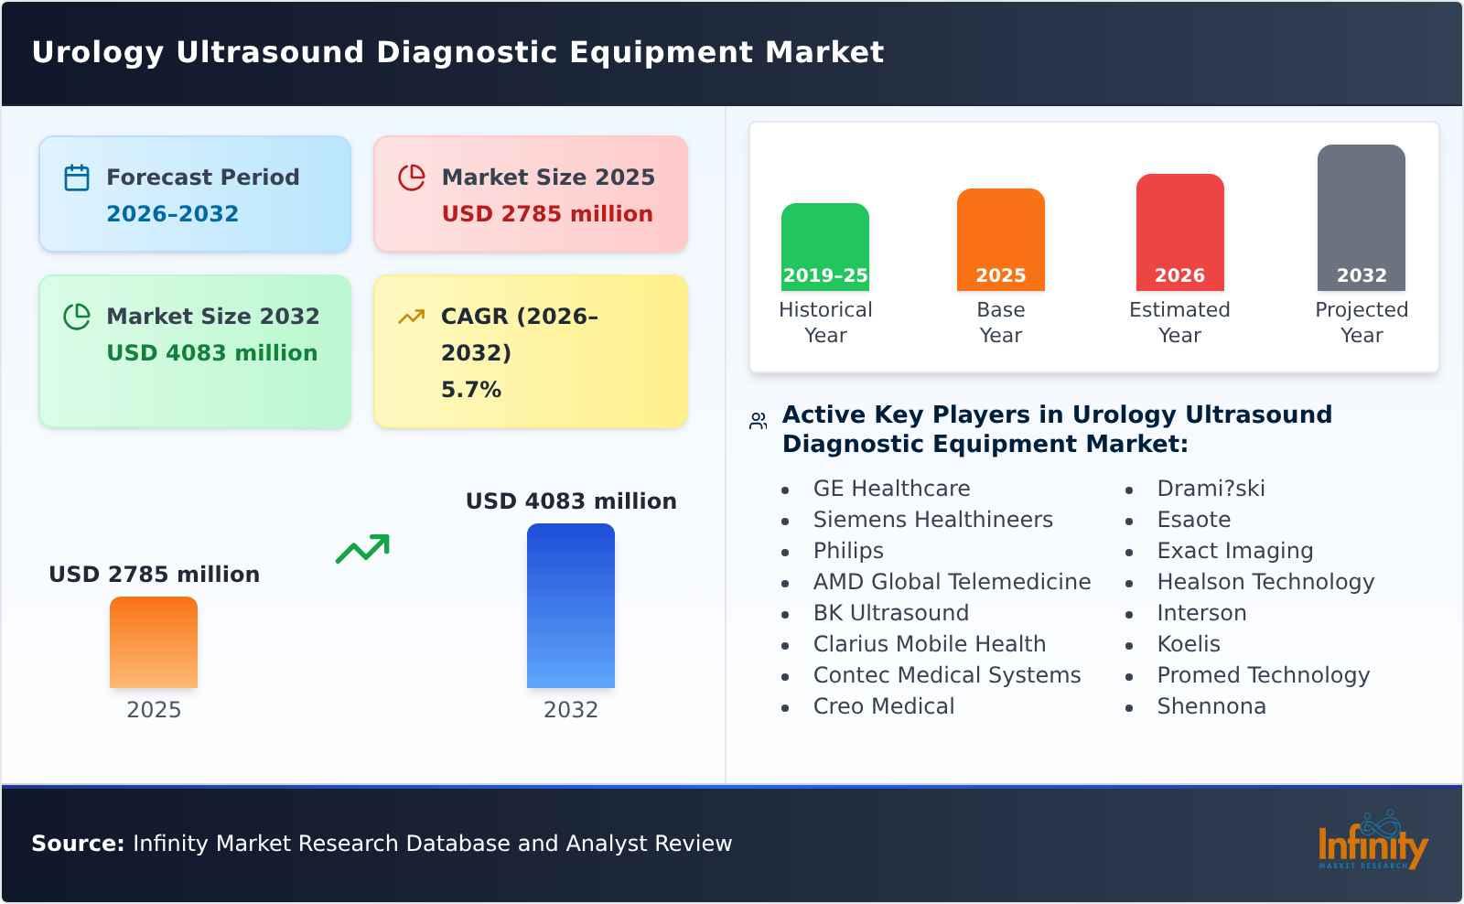Click the Source attribution text
This screenshot has height=904, width=1464.
pyautogui.click(x=381, y=844)
